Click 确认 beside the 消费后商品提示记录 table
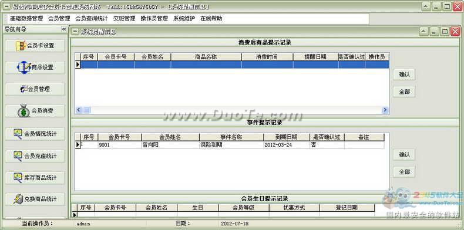Viewport: 464px width, 230px height. coord(404,75)
